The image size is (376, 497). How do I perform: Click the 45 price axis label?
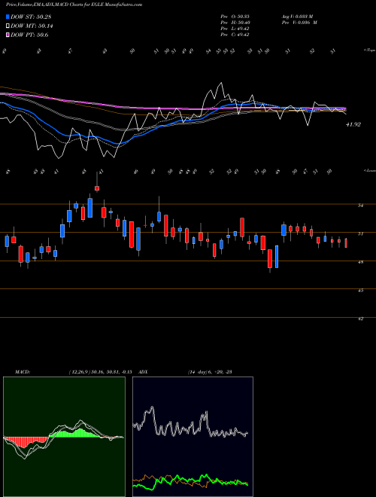click(x=360, y=291)
